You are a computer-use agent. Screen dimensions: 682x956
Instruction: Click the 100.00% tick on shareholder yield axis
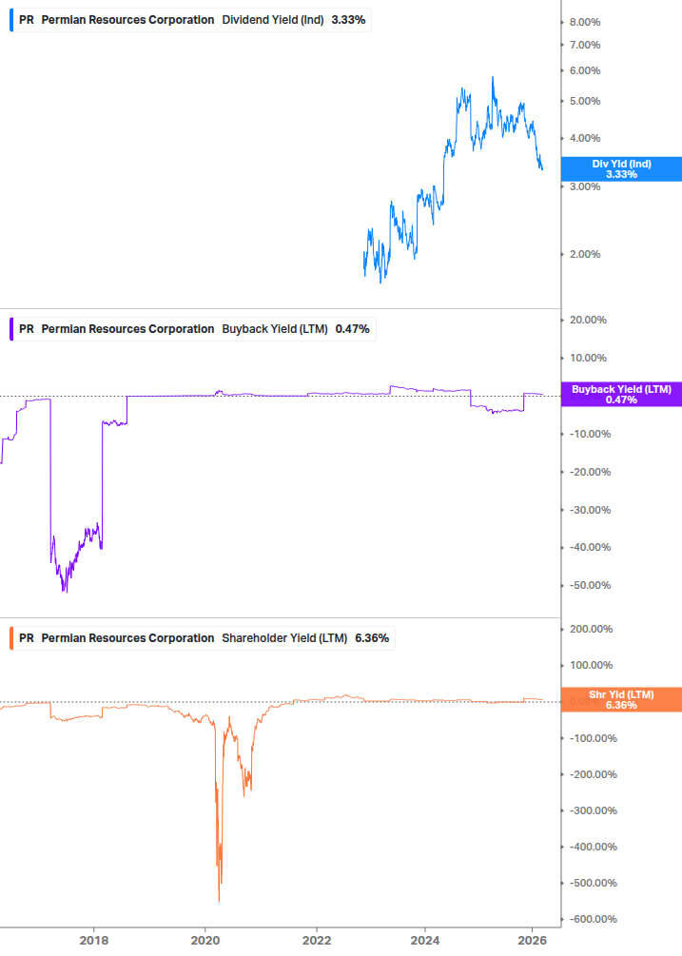592,665
